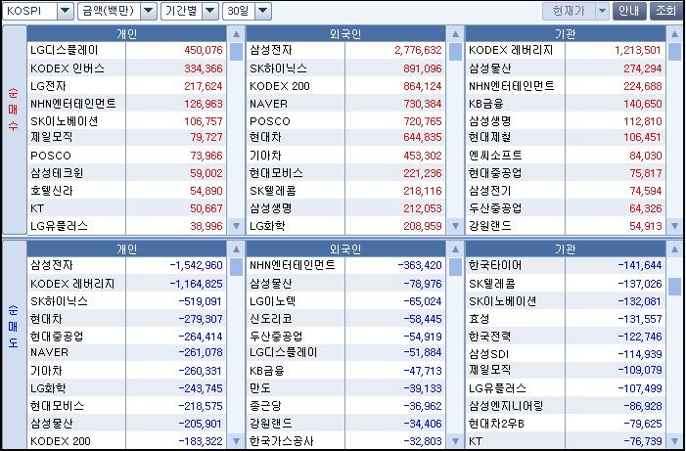Open the 기간별 period type dropdown
Viewport: 686px width, 451px height.
point(210,11)
